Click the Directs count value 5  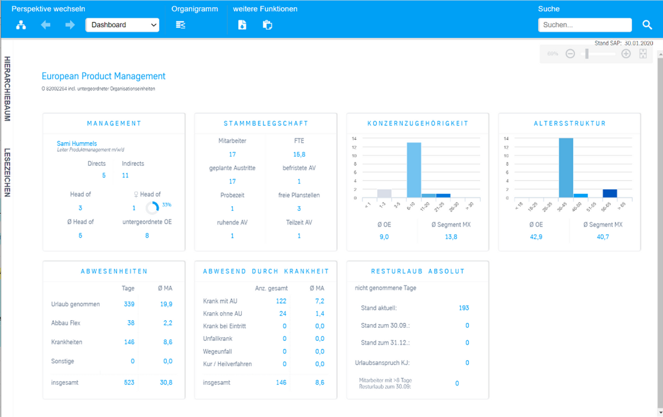104,176
